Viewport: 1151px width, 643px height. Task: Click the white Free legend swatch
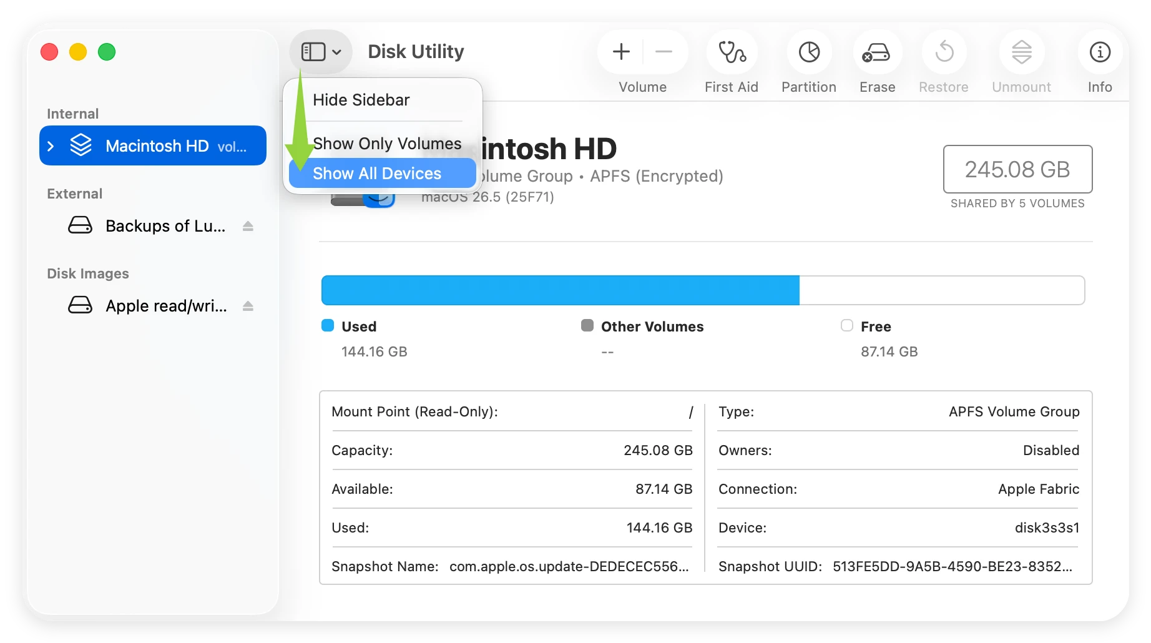pos(847,325)
